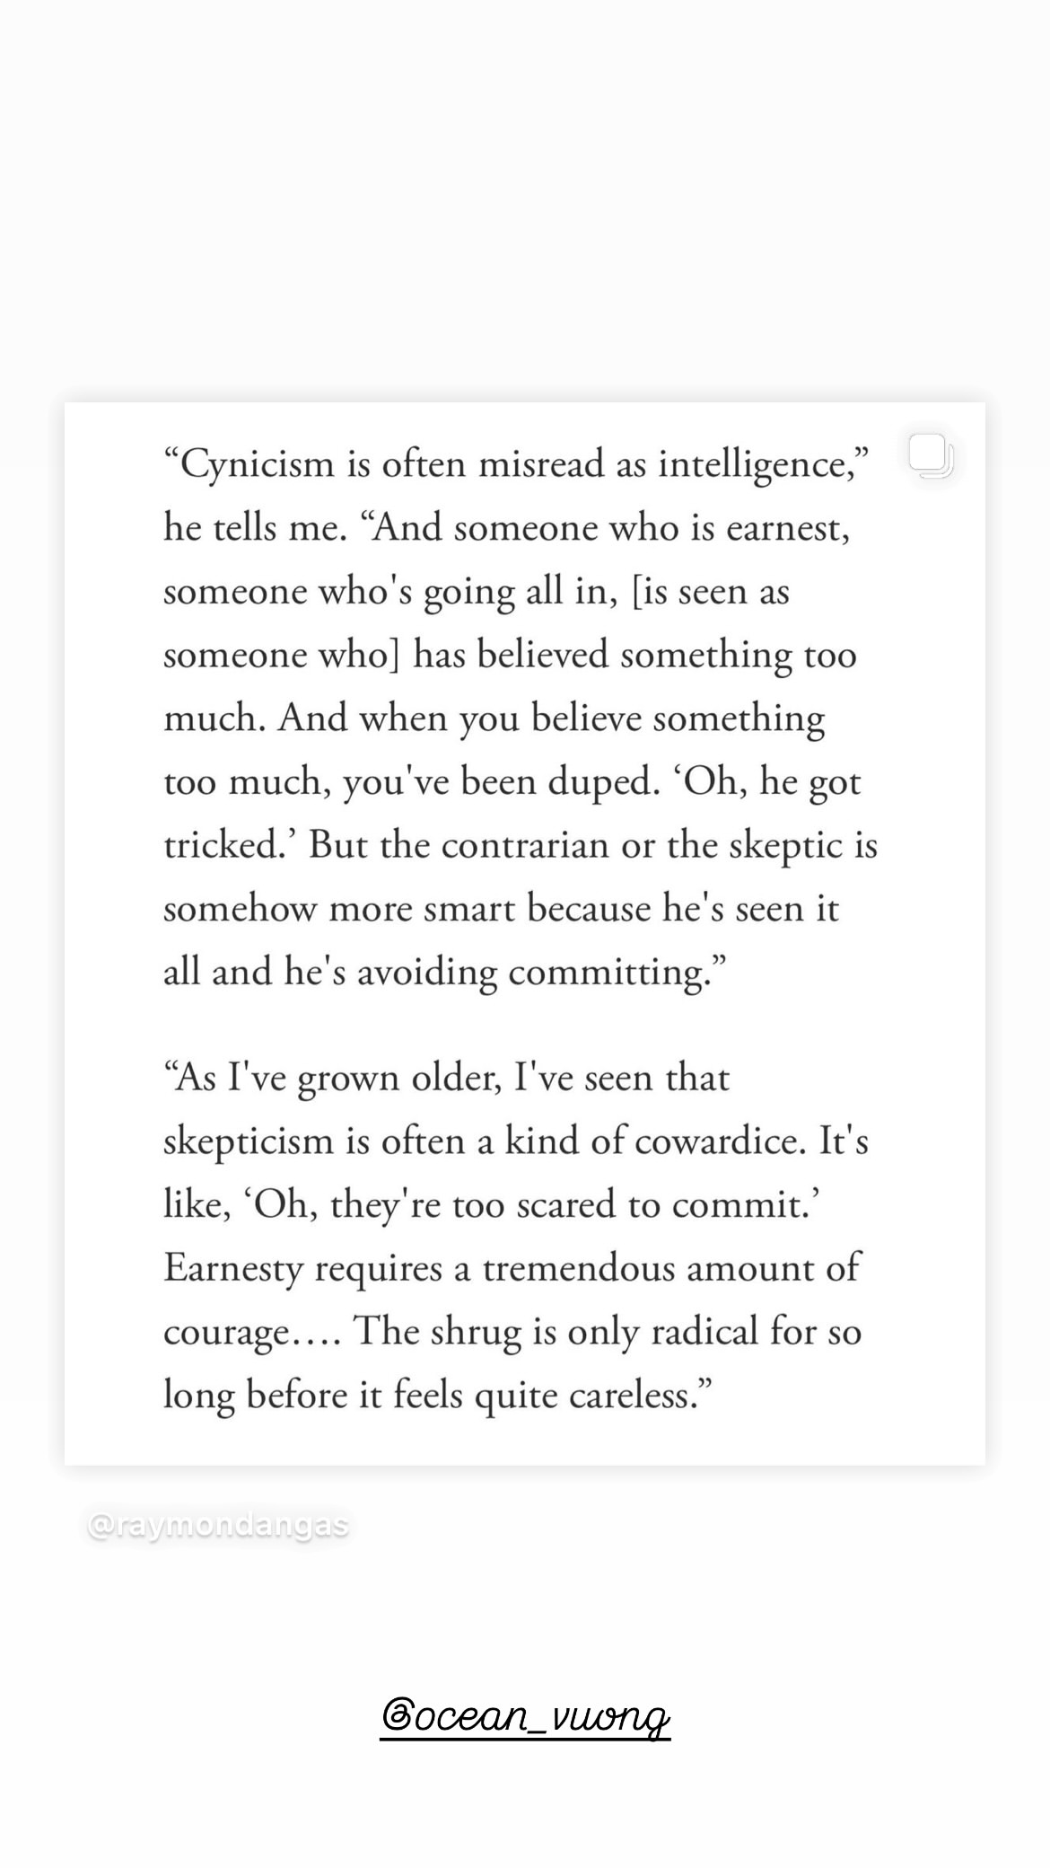Select the phrase "he tells me."

(x=255, y=527)
